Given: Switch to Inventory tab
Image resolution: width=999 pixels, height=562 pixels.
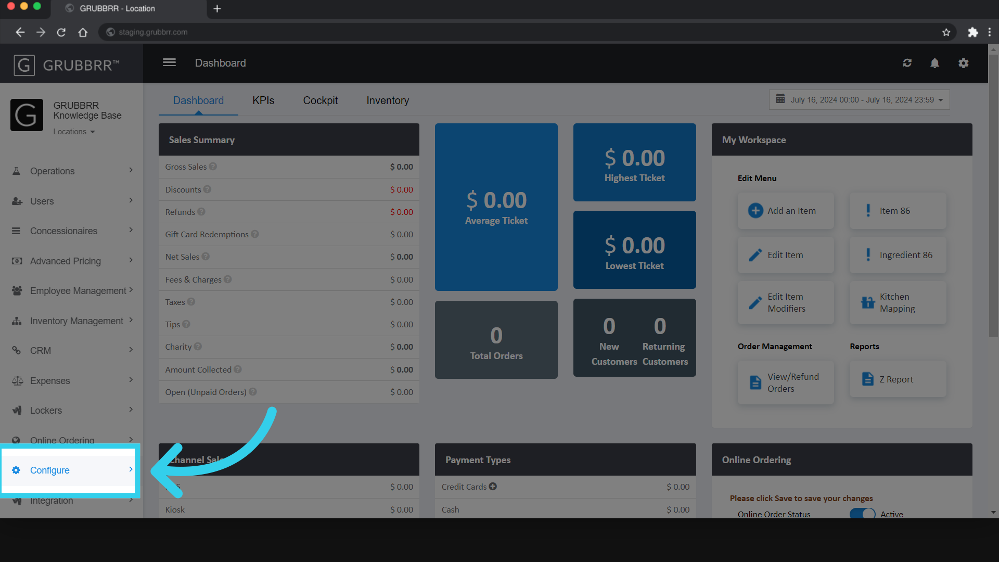Looking at the screenshot, I should tap(388, 100).
